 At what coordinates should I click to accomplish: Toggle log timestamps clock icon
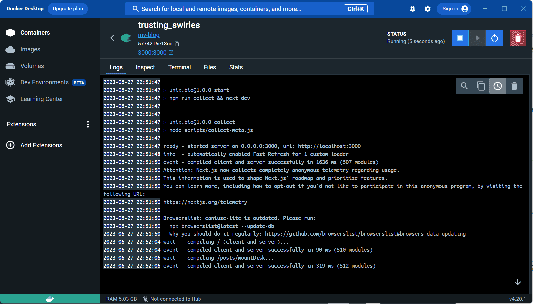pyautogui.click(x=498, y=86)
